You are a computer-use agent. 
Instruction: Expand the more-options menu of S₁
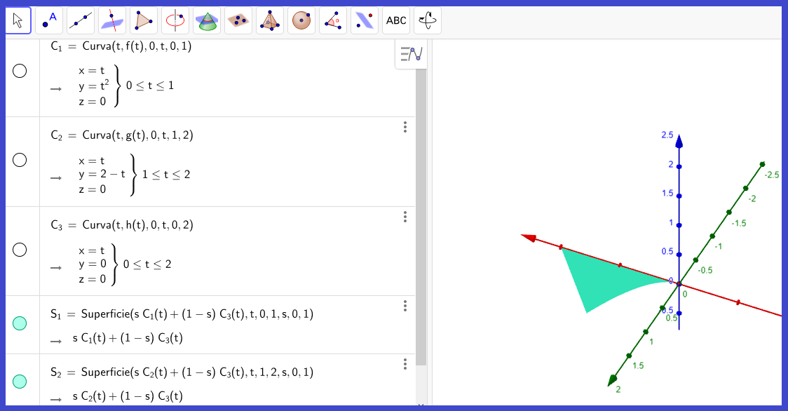tap(405, 306)
